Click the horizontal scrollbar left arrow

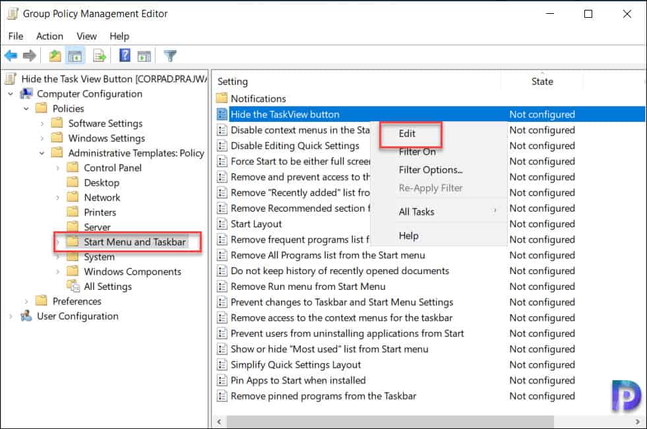[x=219, y=422]
